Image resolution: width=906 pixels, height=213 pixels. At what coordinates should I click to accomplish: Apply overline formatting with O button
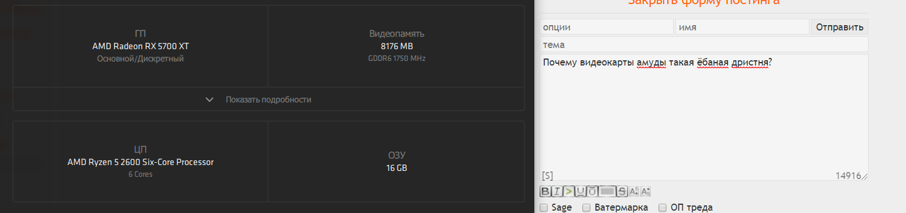(592, 191)
